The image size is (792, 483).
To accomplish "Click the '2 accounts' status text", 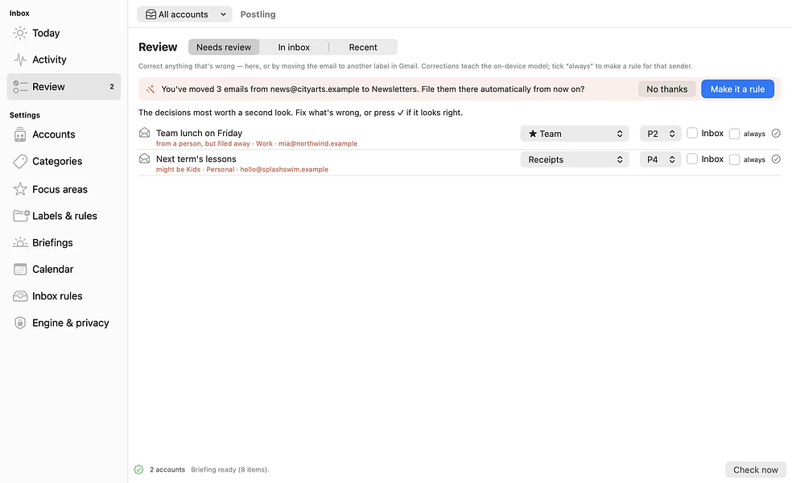I will 167,469.
